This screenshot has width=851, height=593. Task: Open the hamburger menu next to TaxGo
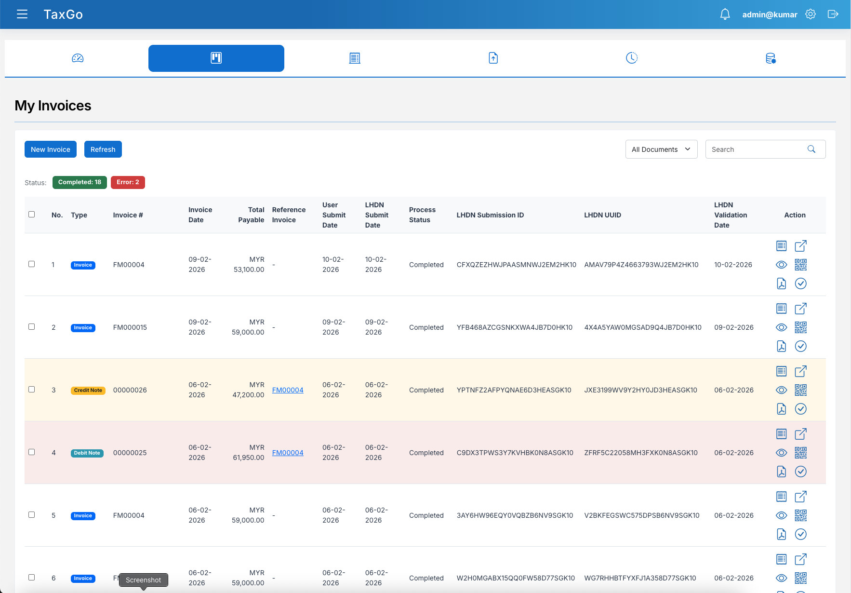22,14
